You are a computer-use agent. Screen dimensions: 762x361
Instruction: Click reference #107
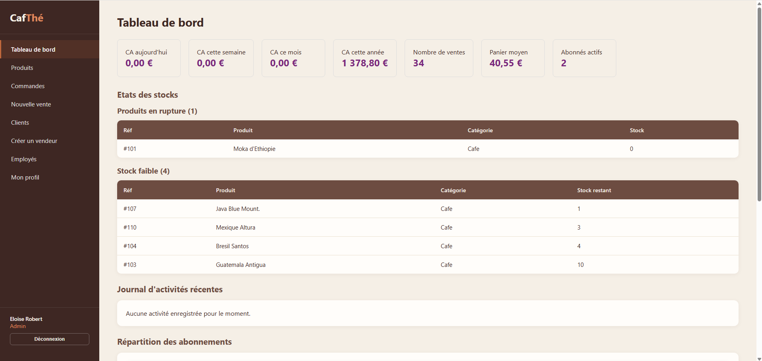[x=130, y=209]
